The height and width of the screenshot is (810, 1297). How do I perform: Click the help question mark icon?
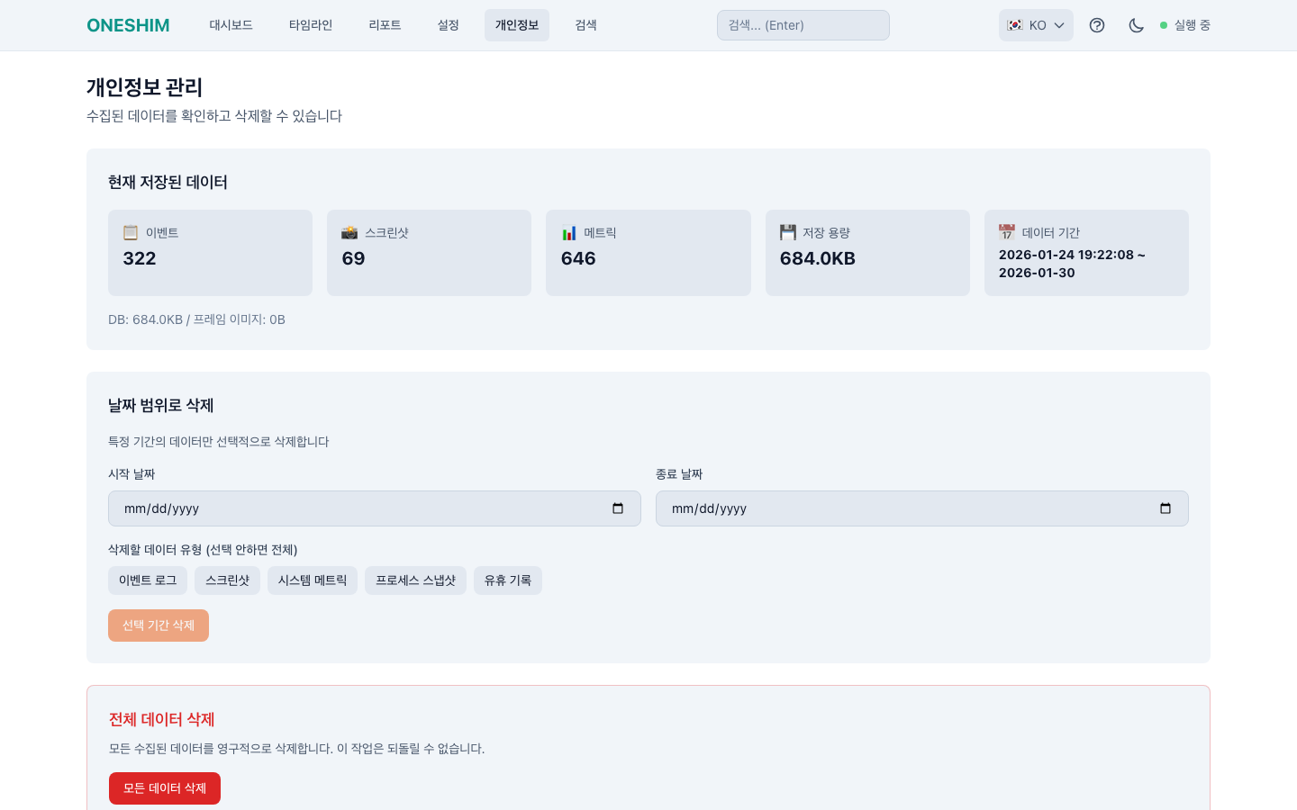tap(1096, 25)
